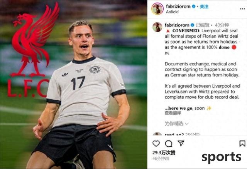Screen dimensions: 247x169
Task: Expand the 为你精选 comment sorting dropdown
Action: coord(177,124)
